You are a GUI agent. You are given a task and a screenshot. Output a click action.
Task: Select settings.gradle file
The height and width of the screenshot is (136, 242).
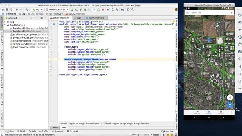click(x=29, y=44)
